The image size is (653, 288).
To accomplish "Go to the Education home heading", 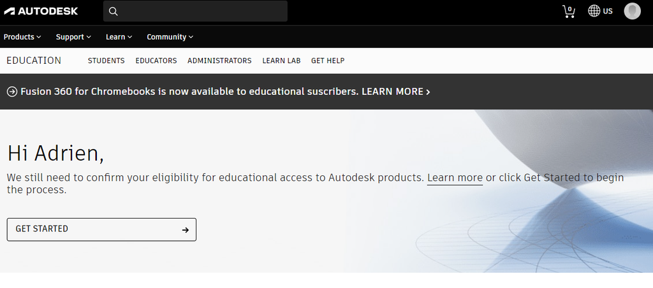I will point(34,61).
